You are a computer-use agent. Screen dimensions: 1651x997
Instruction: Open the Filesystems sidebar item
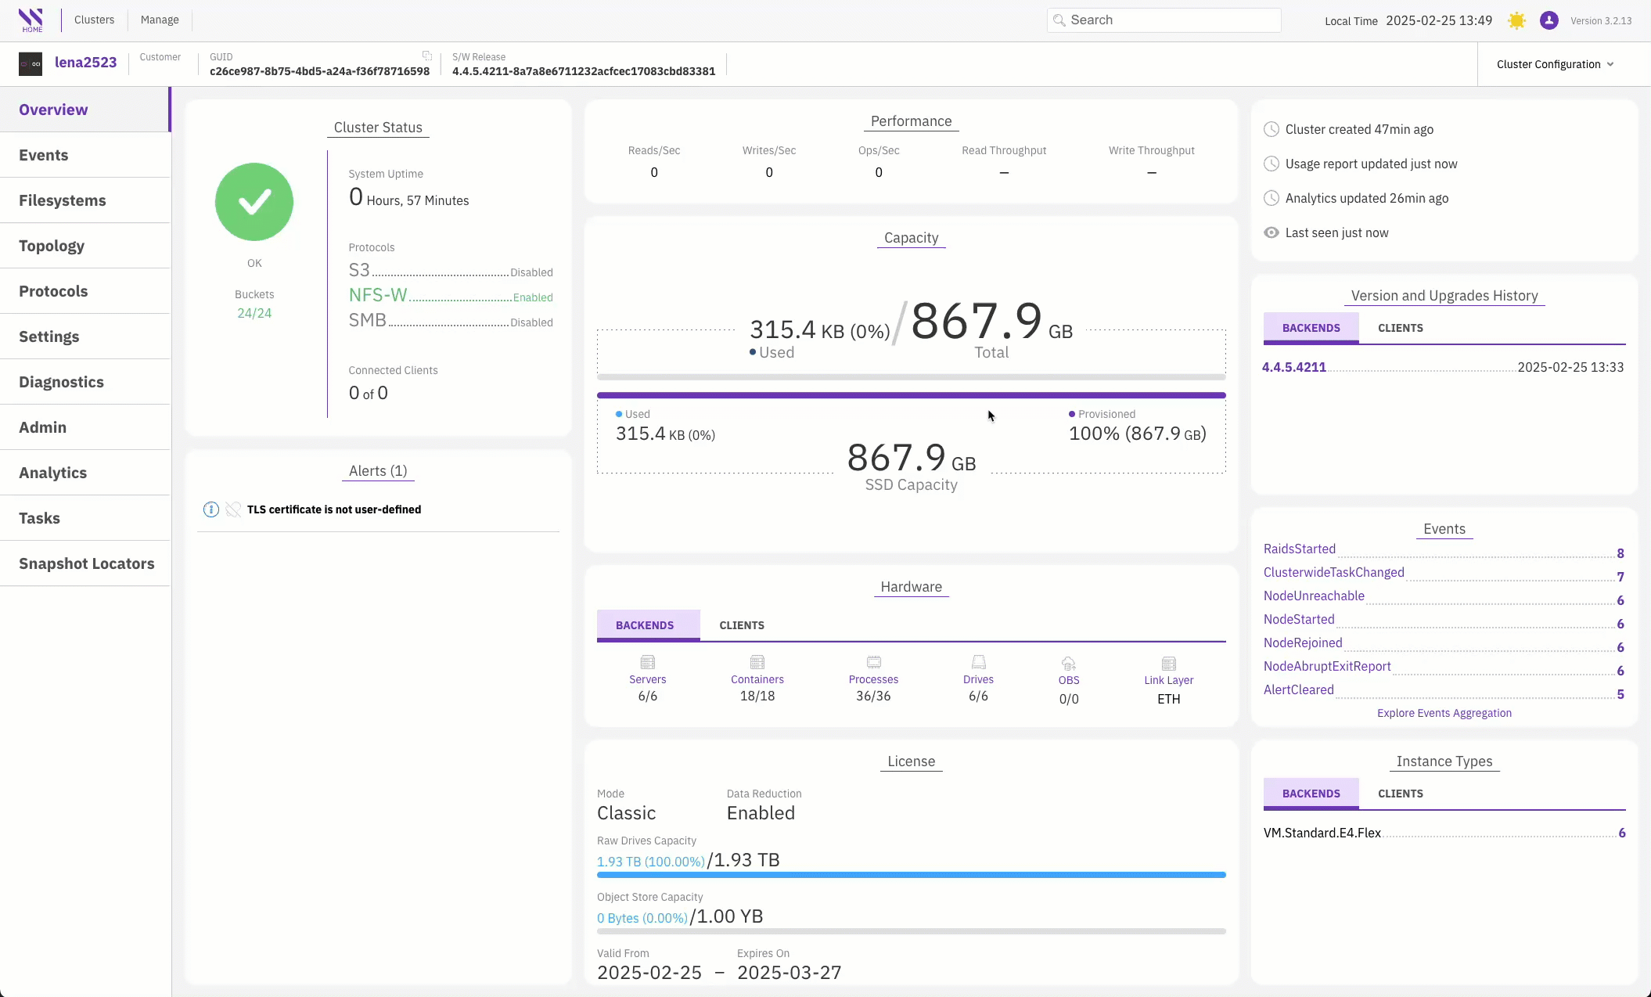tap(63, 200)
